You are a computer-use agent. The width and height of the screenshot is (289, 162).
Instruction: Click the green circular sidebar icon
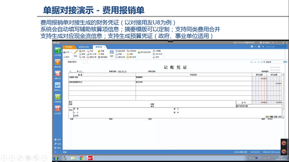(x=57, y=97)
